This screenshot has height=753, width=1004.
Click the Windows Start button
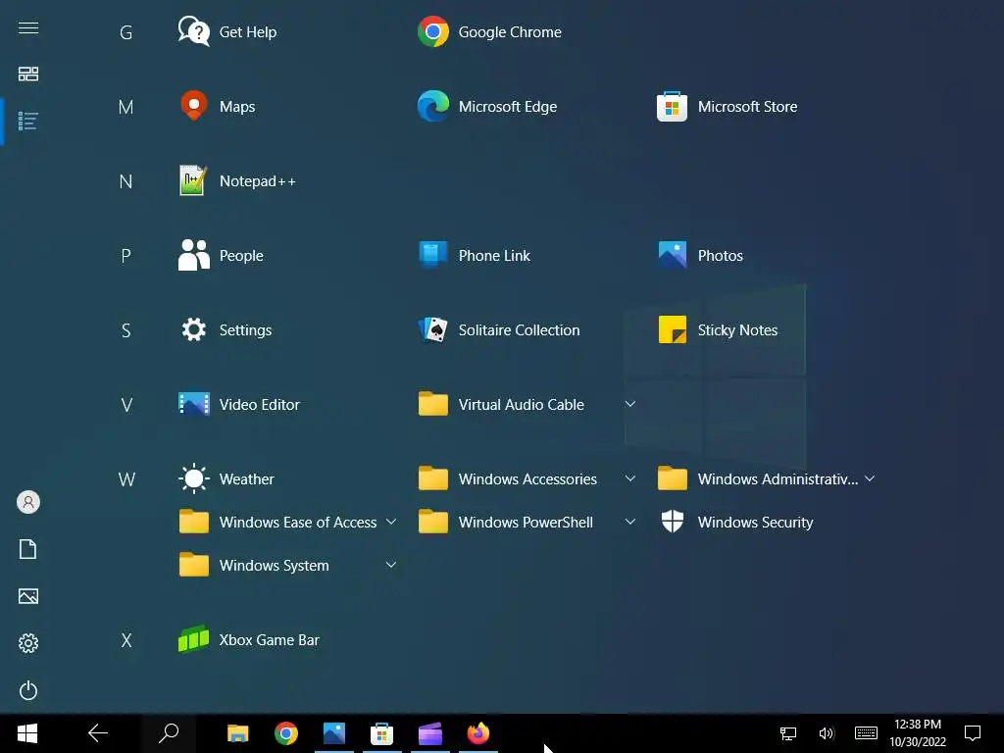point(27,733)
